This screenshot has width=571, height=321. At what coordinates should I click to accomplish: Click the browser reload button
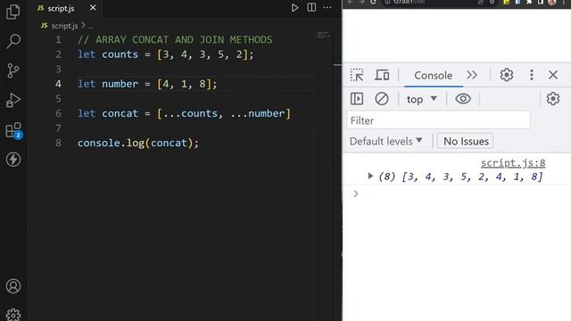[373, 2]
